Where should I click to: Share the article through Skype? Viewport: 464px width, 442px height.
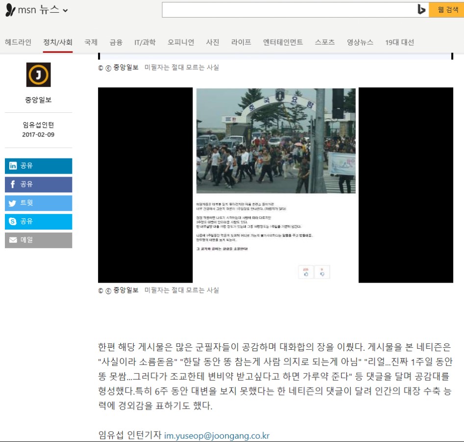[38, 221]
